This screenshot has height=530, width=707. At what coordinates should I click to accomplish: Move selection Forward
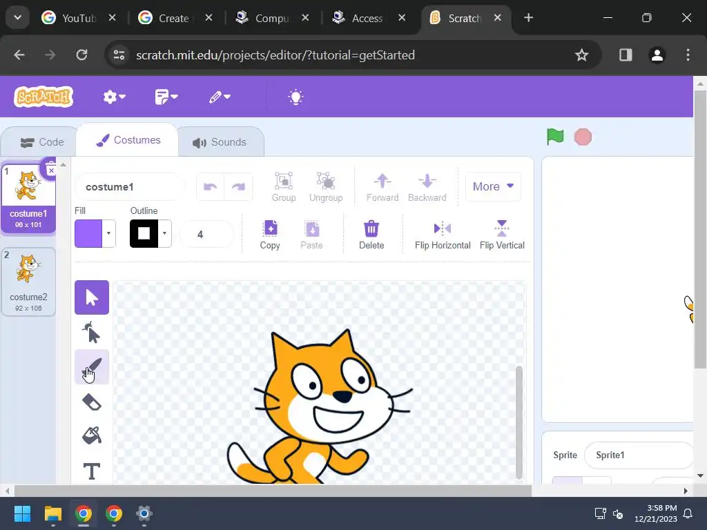point(382,187)
